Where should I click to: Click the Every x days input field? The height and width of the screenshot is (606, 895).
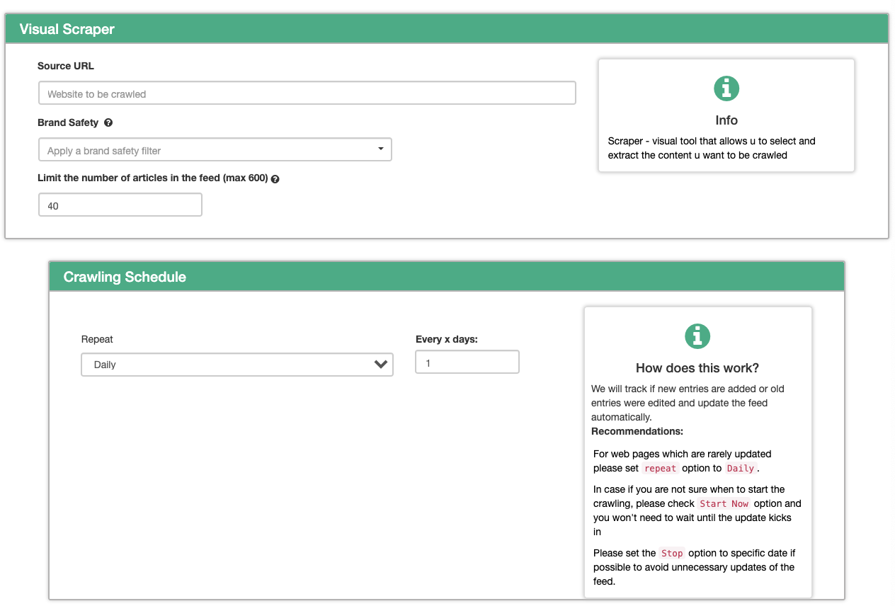pos(467,362)
